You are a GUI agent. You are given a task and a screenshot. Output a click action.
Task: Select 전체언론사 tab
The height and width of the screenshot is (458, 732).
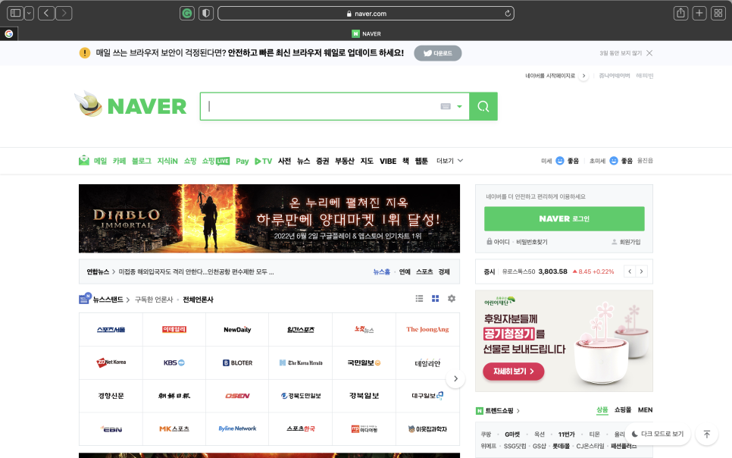198,300
